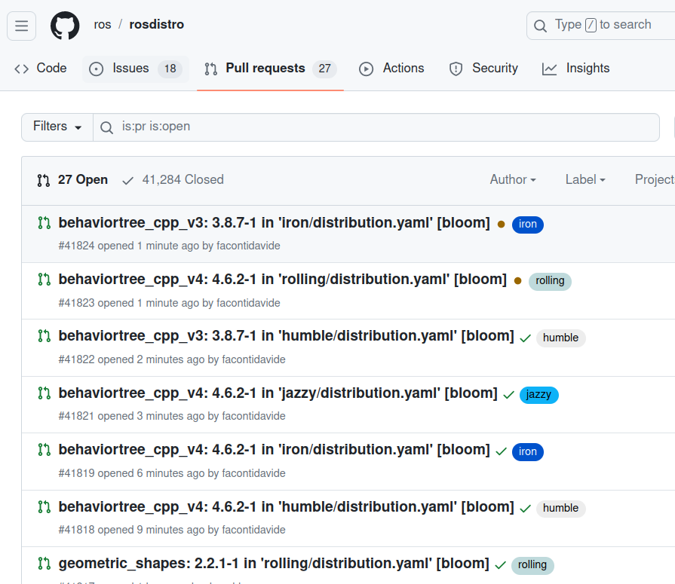This screenshot has height=584, width=675.
Task: Click PR icon for #41818 humble row
Action: point(44,507)
